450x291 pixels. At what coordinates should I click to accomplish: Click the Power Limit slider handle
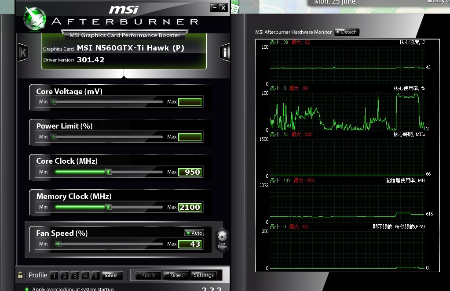pyautogui.click(x=54, y=137)
